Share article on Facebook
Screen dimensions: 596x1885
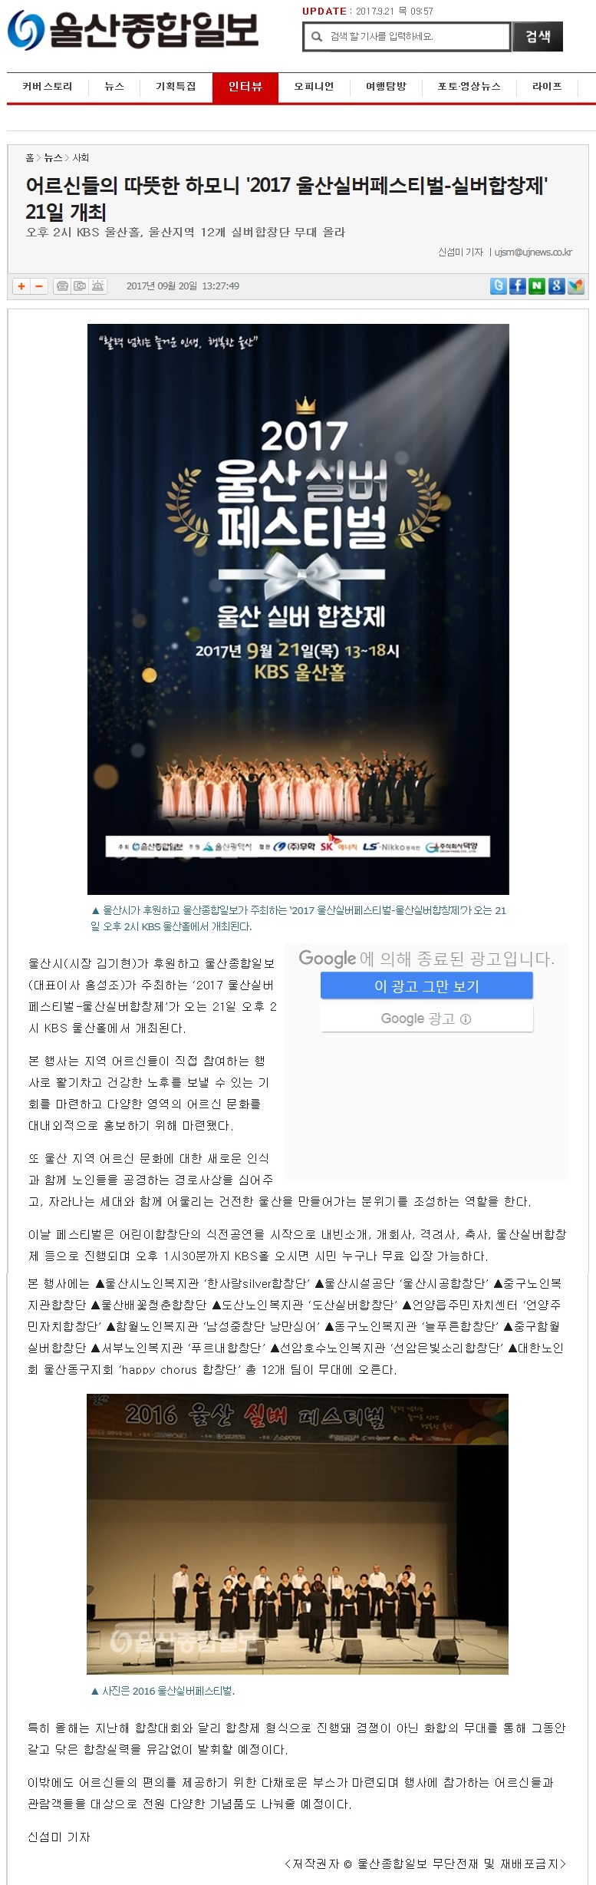coord(518,286)
